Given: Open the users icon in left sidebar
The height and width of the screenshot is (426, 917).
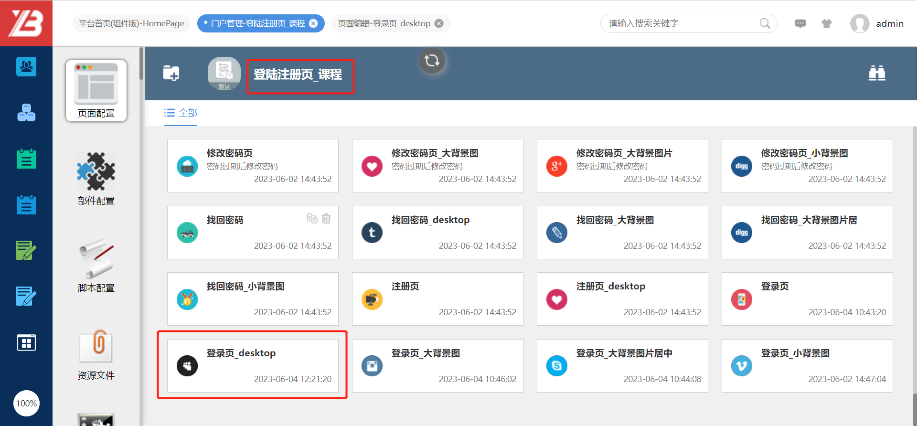Looking at the screenshot, I should tap(26, 66).
